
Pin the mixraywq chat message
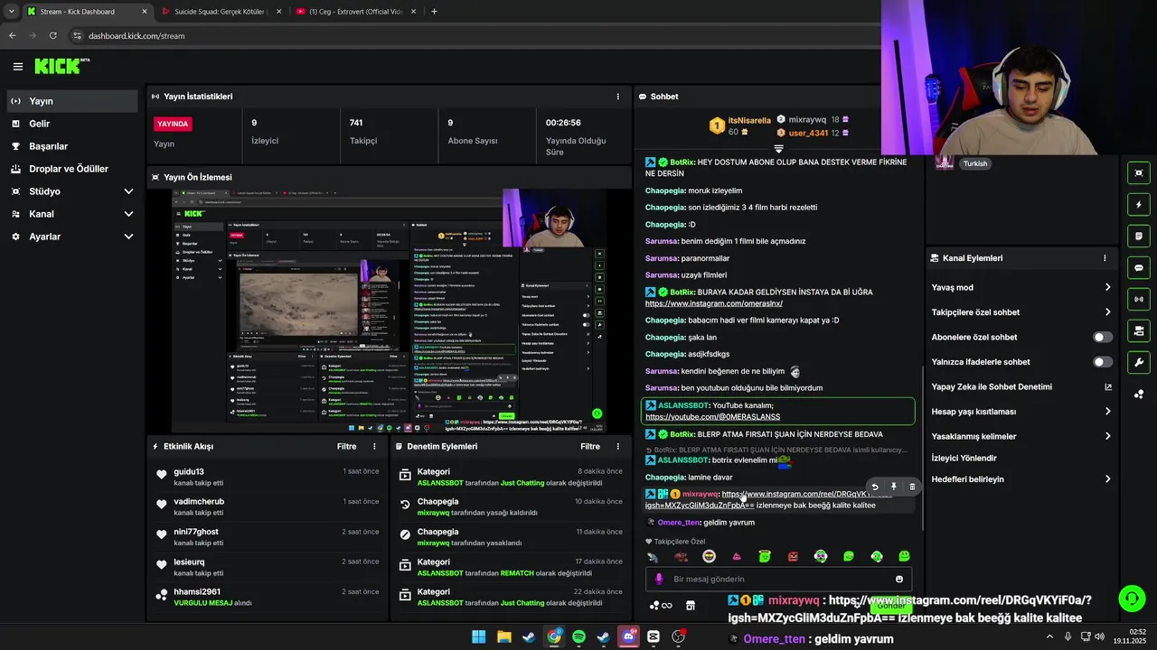[x=893, y=487]
